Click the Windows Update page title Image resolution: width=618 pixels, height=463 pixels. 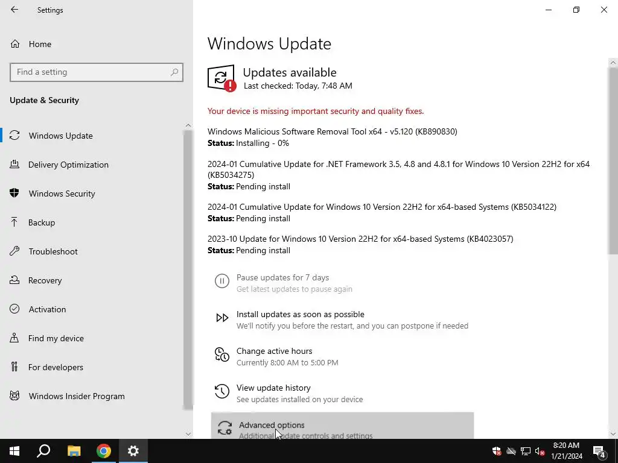tap(269, 43)
